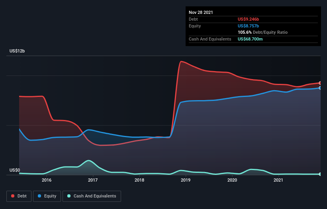
Task: Click the 2021 x-axis label
Action: (278, 180)
